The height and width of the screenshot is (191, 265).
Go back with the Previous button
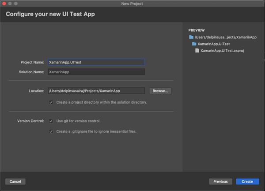point(220,181)
